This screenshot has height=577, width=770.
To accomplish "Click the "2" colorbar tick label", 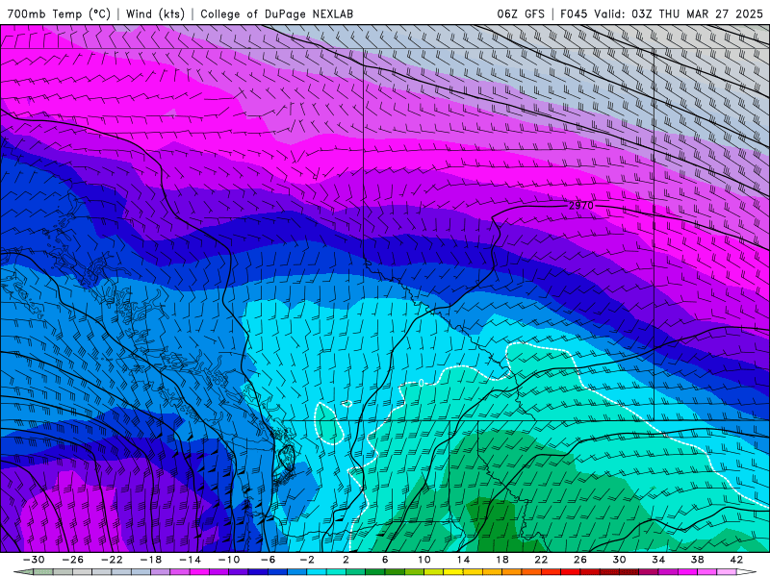I will click(x=346, y=560).
